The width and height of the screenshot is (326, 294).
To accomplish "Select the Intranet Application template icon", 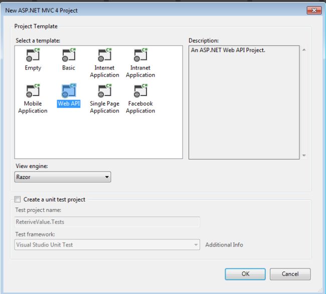I will pos(141,55).
